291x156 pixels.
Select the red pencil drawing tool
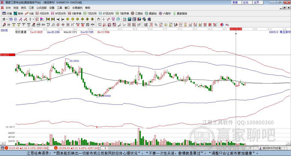pos(4,25)
